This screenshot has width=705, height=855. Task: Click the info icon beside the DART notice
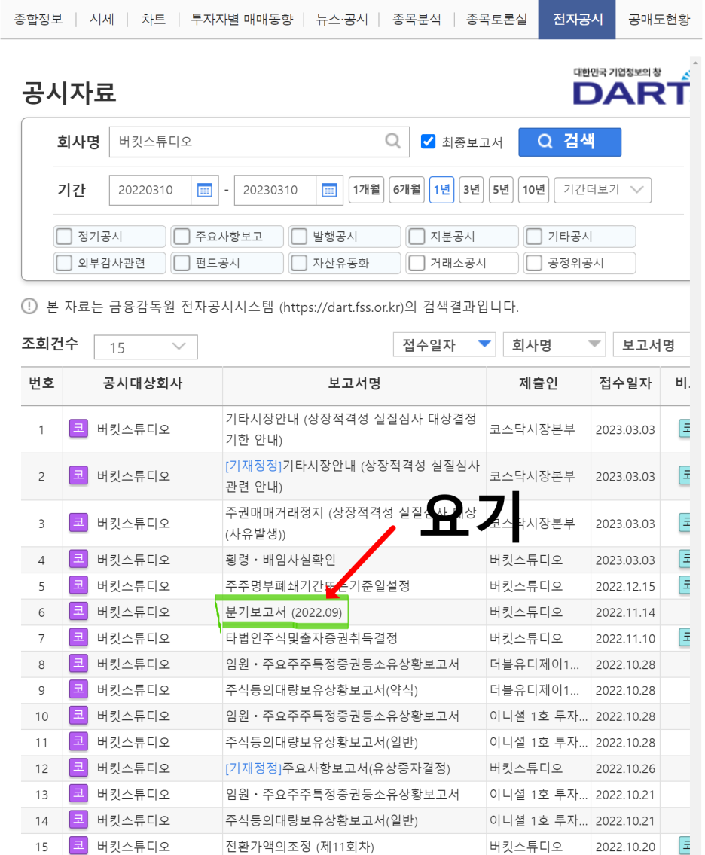29,307
